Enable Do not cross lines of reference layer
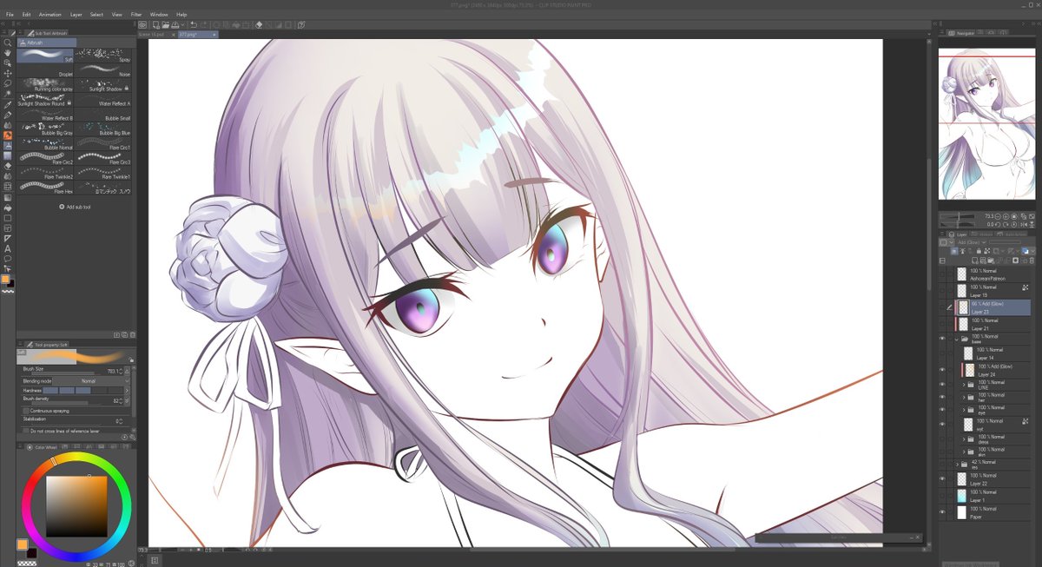 25,430
